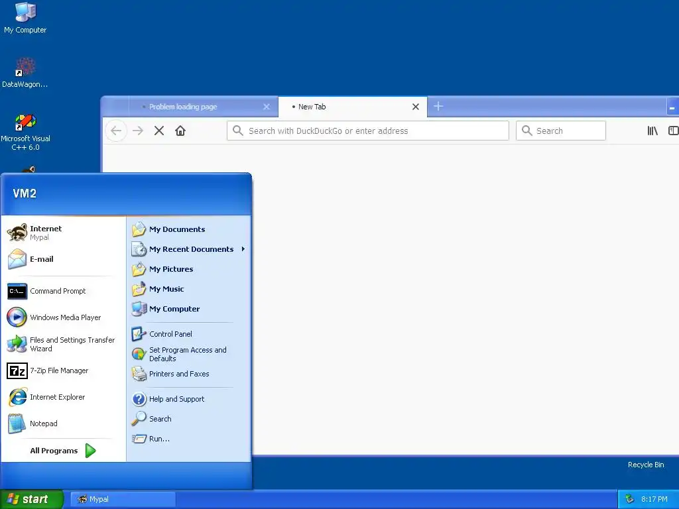Viewport: 679px width, 509px height.
Task: Open 7-Zip File Manager
Action: 63,370
